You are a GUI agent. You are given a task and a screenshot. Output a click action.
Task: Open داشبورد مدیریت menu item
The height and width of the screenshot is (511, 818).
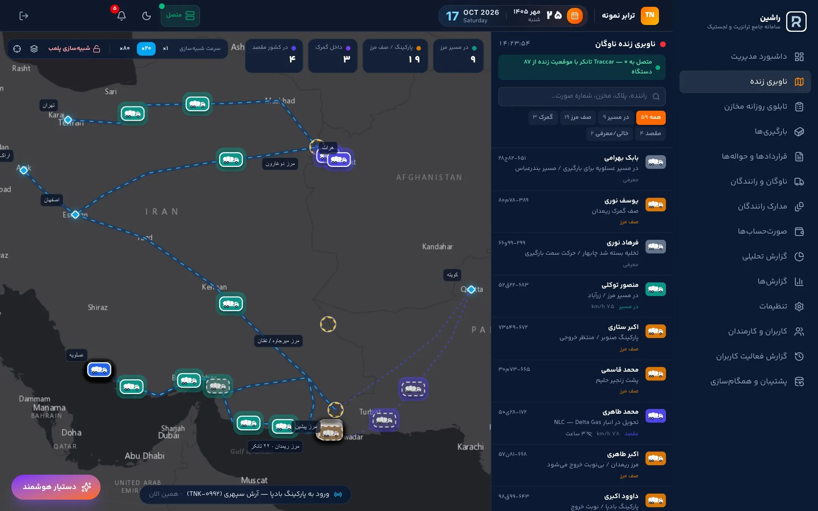(x=745, y=57)
